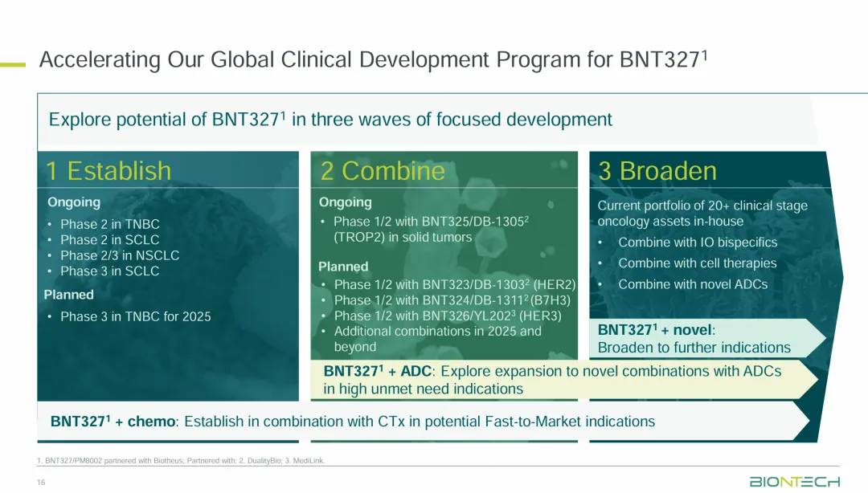Click the 'Phase 2 in TNBC' bullet
868x493 pixels.
click(x=109, y=224)
